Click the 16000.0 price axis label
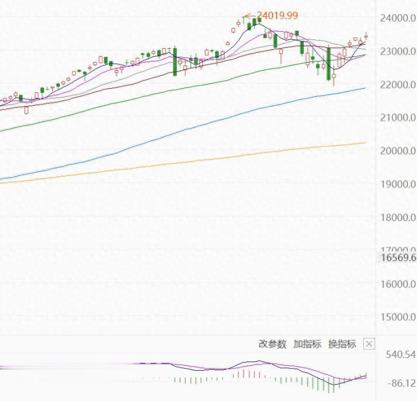The image size is (417, 401). (x=398, y=284)
